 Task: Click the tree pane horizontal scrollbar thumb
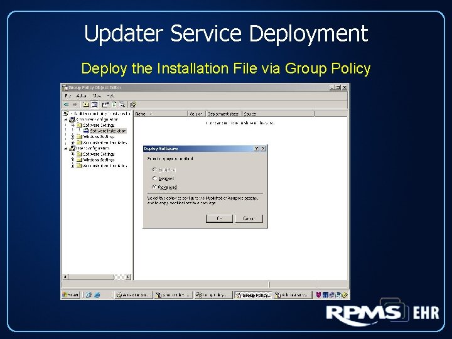(91, 277)
